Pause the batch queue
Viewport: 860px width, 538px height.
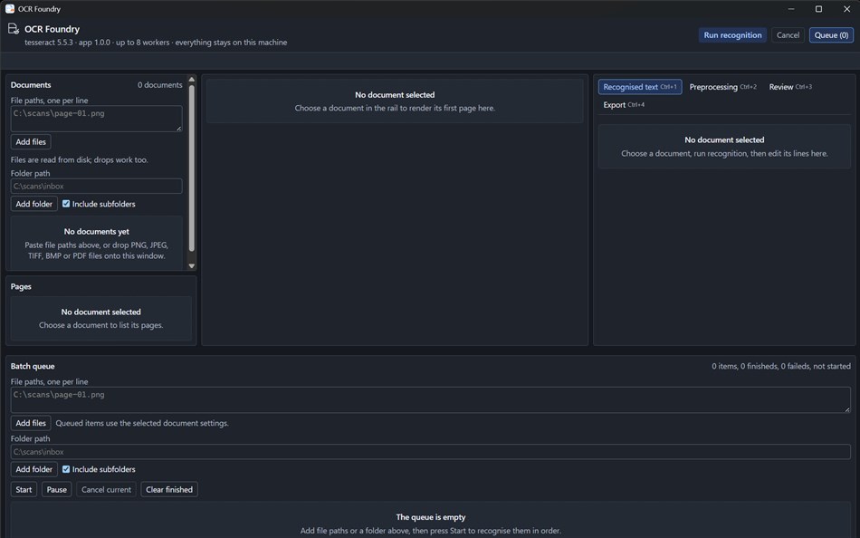[56, 490]
